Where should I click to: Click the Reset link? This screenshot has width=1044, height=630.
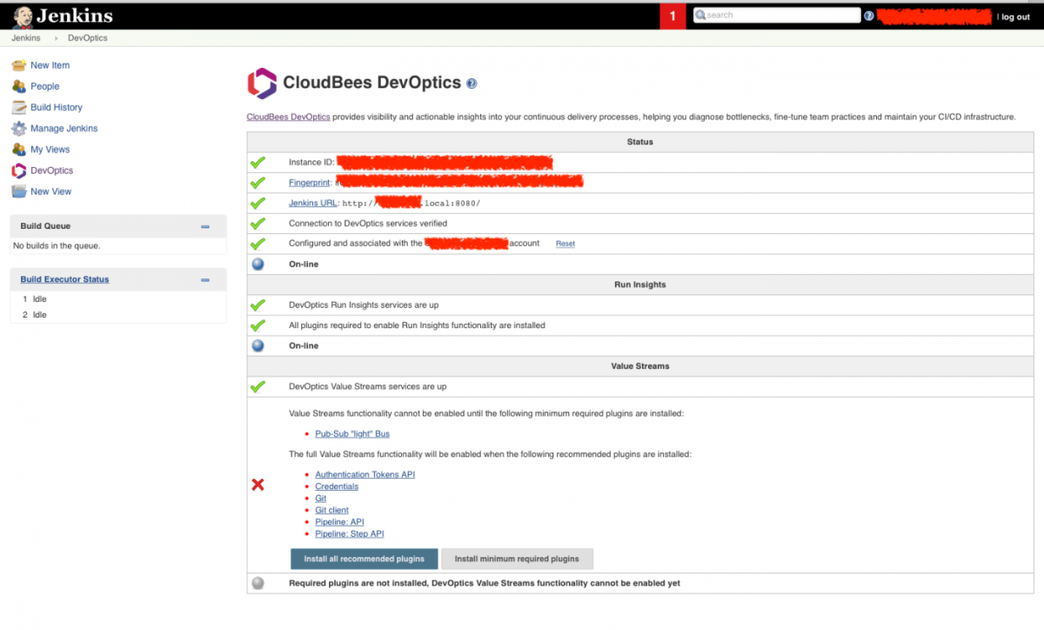coord(565,244)
